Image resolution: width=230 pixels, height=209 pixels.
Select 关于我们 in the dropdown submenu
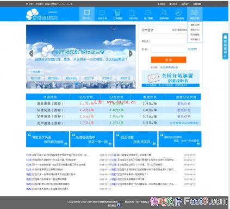point(195,39)
